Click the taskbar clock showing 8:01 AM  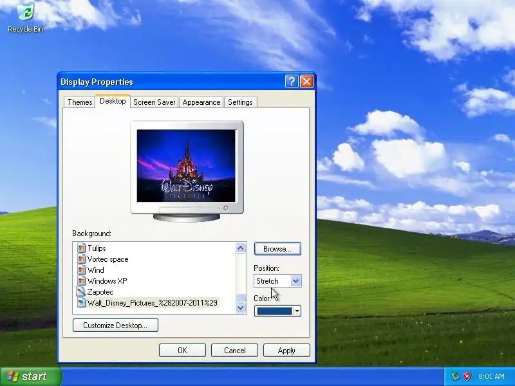click(x=491, y=376)
